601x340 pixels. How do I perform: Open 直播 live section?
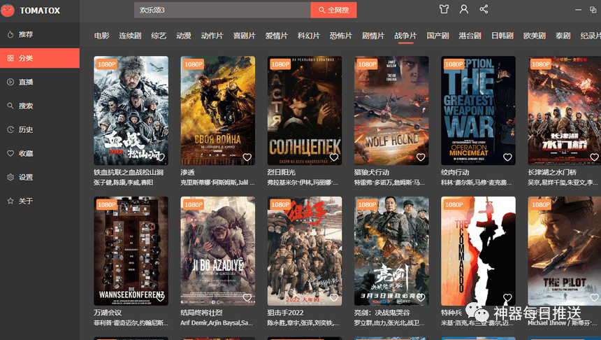pos(40,82)
